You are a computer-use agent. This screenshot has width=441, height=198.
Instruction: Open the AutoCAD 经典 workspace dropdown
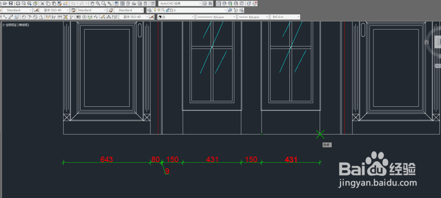pos(180,4)
